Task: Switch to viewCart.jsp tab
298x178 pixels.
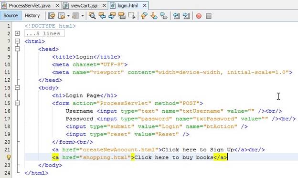Action: click(x=84, y=6)
